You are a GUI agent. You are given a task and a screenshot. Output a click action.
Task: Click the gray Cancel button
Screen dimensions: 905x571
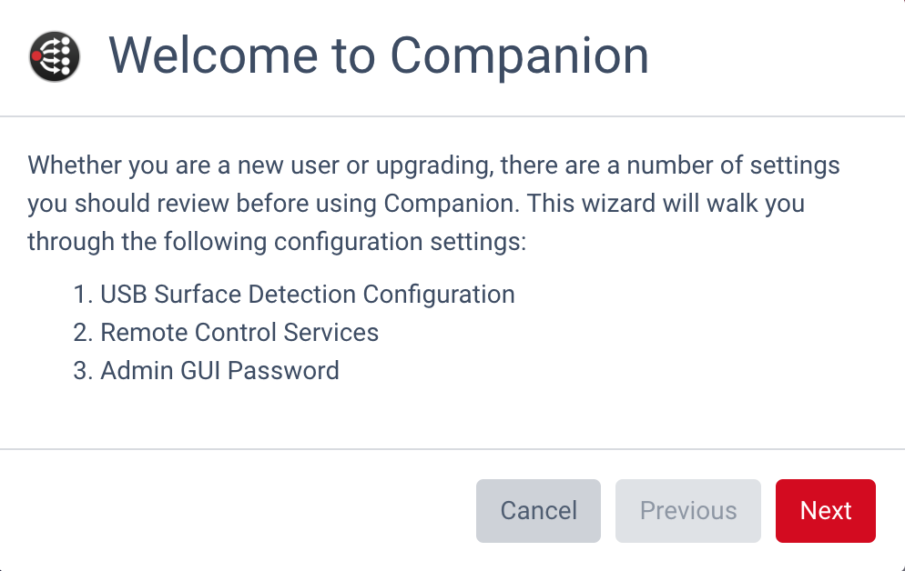click(538, 510)
